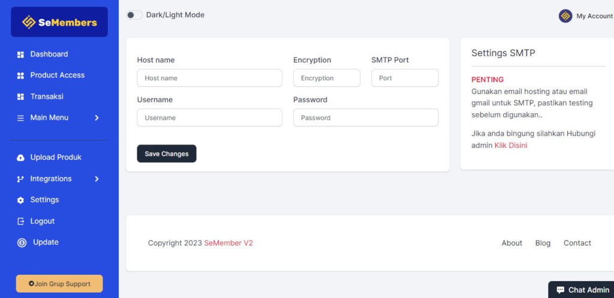Click the My Account avatar icon
The height and width of the screenshot is (298, 614).
point(565,16)
